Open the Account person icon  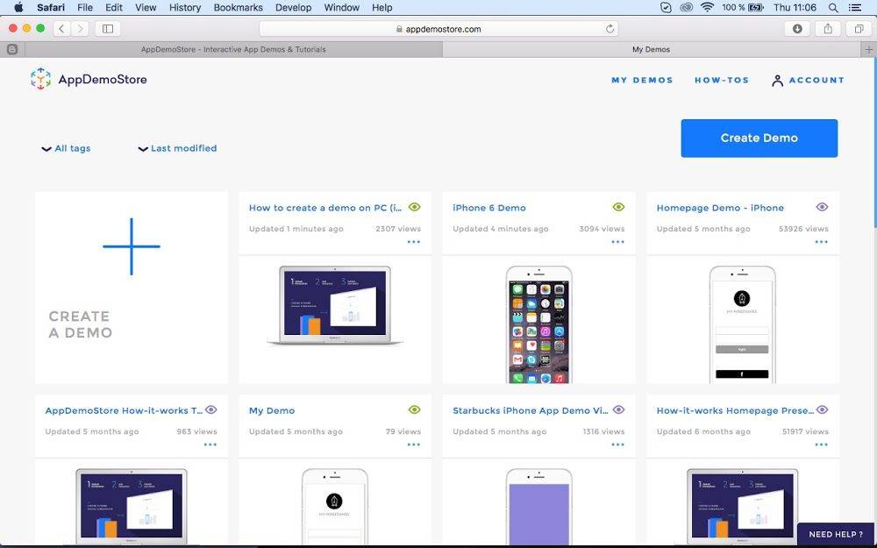(777, 80)
